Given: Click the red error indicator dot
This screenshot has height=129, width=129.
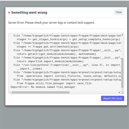Looking at the screenshot, I should click(9, 13).
